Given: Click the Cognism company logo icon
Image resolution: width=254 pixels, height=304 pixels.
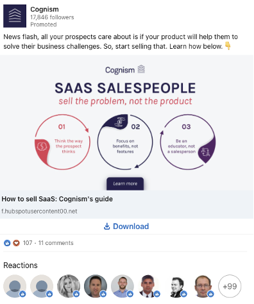Looking at the screenshot, I should (x=15, y=16).
